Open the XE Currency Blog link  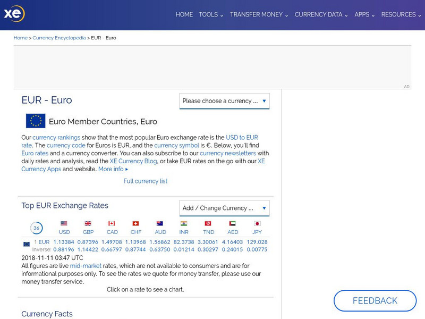[133, 161]
